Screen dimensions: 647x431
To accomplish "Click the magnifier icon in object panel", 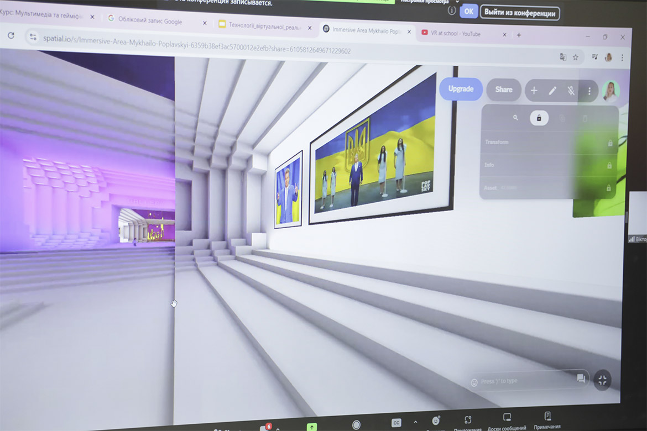I will click(x=515, y=118).
